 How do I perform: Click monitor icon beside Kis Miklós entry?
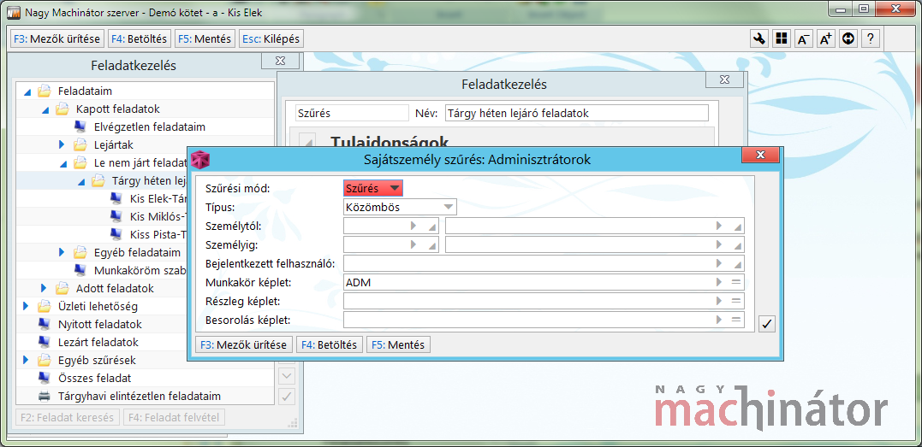coord(116,216)
